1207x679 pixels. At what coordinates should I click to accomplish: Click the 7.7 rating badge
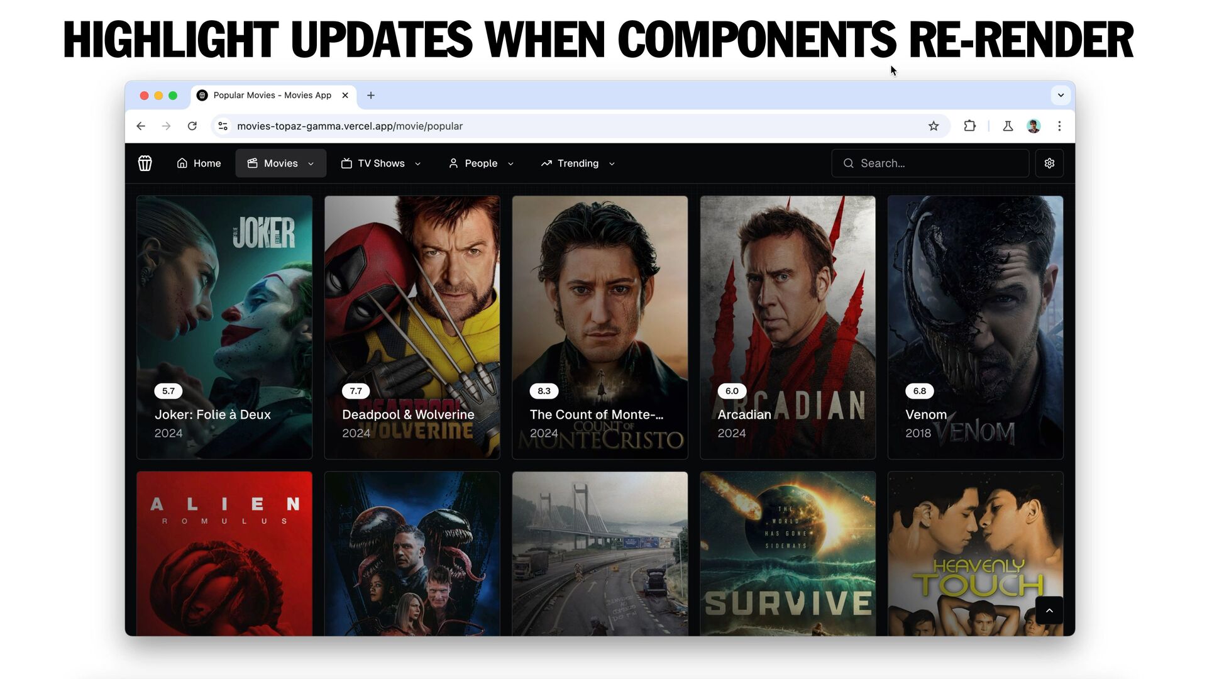click(356, 391)
